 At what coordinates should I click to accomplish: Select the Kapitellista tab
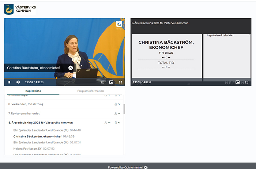point(33,91)
